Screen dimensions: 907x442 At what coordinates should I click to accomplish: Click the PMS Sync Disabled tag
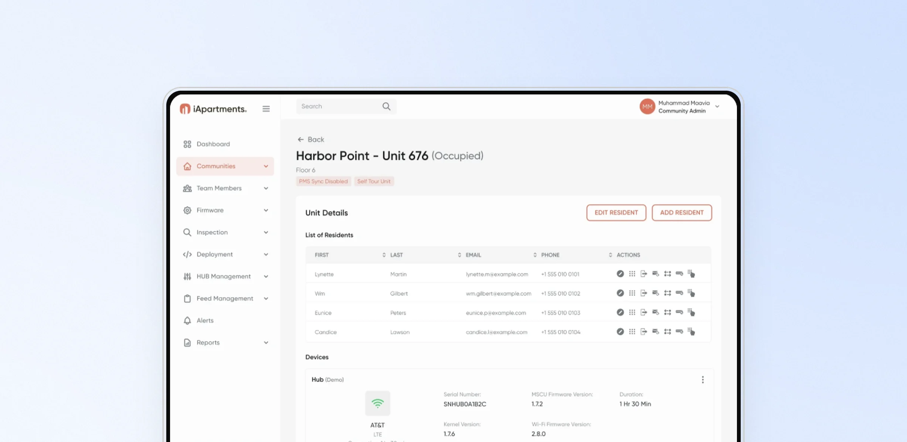pos(323,181)
